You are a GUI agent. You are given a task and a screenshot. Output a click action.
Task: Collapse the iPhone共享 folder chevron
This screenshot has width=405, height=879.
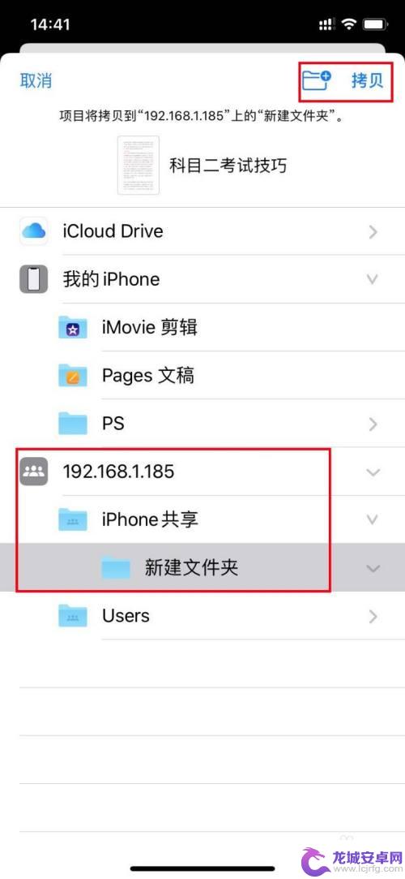(x=373, y=520)
